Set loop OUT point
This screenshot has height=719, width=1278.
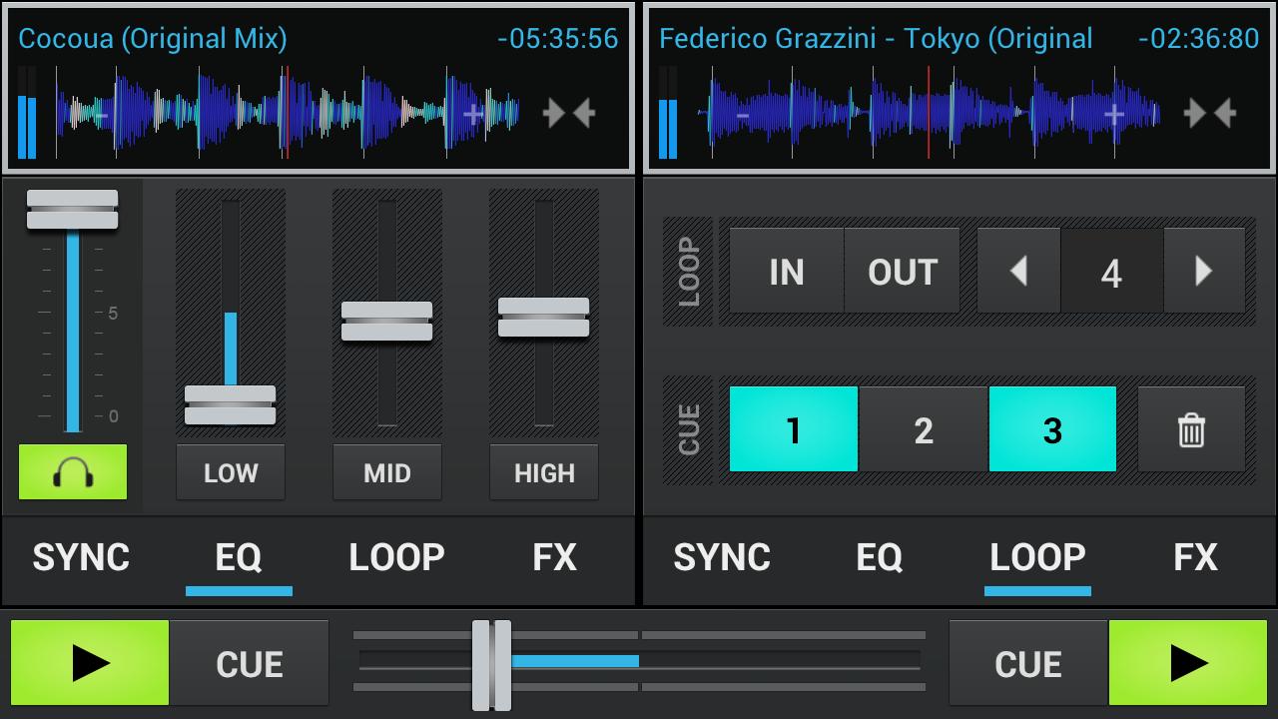coord(903,272)
